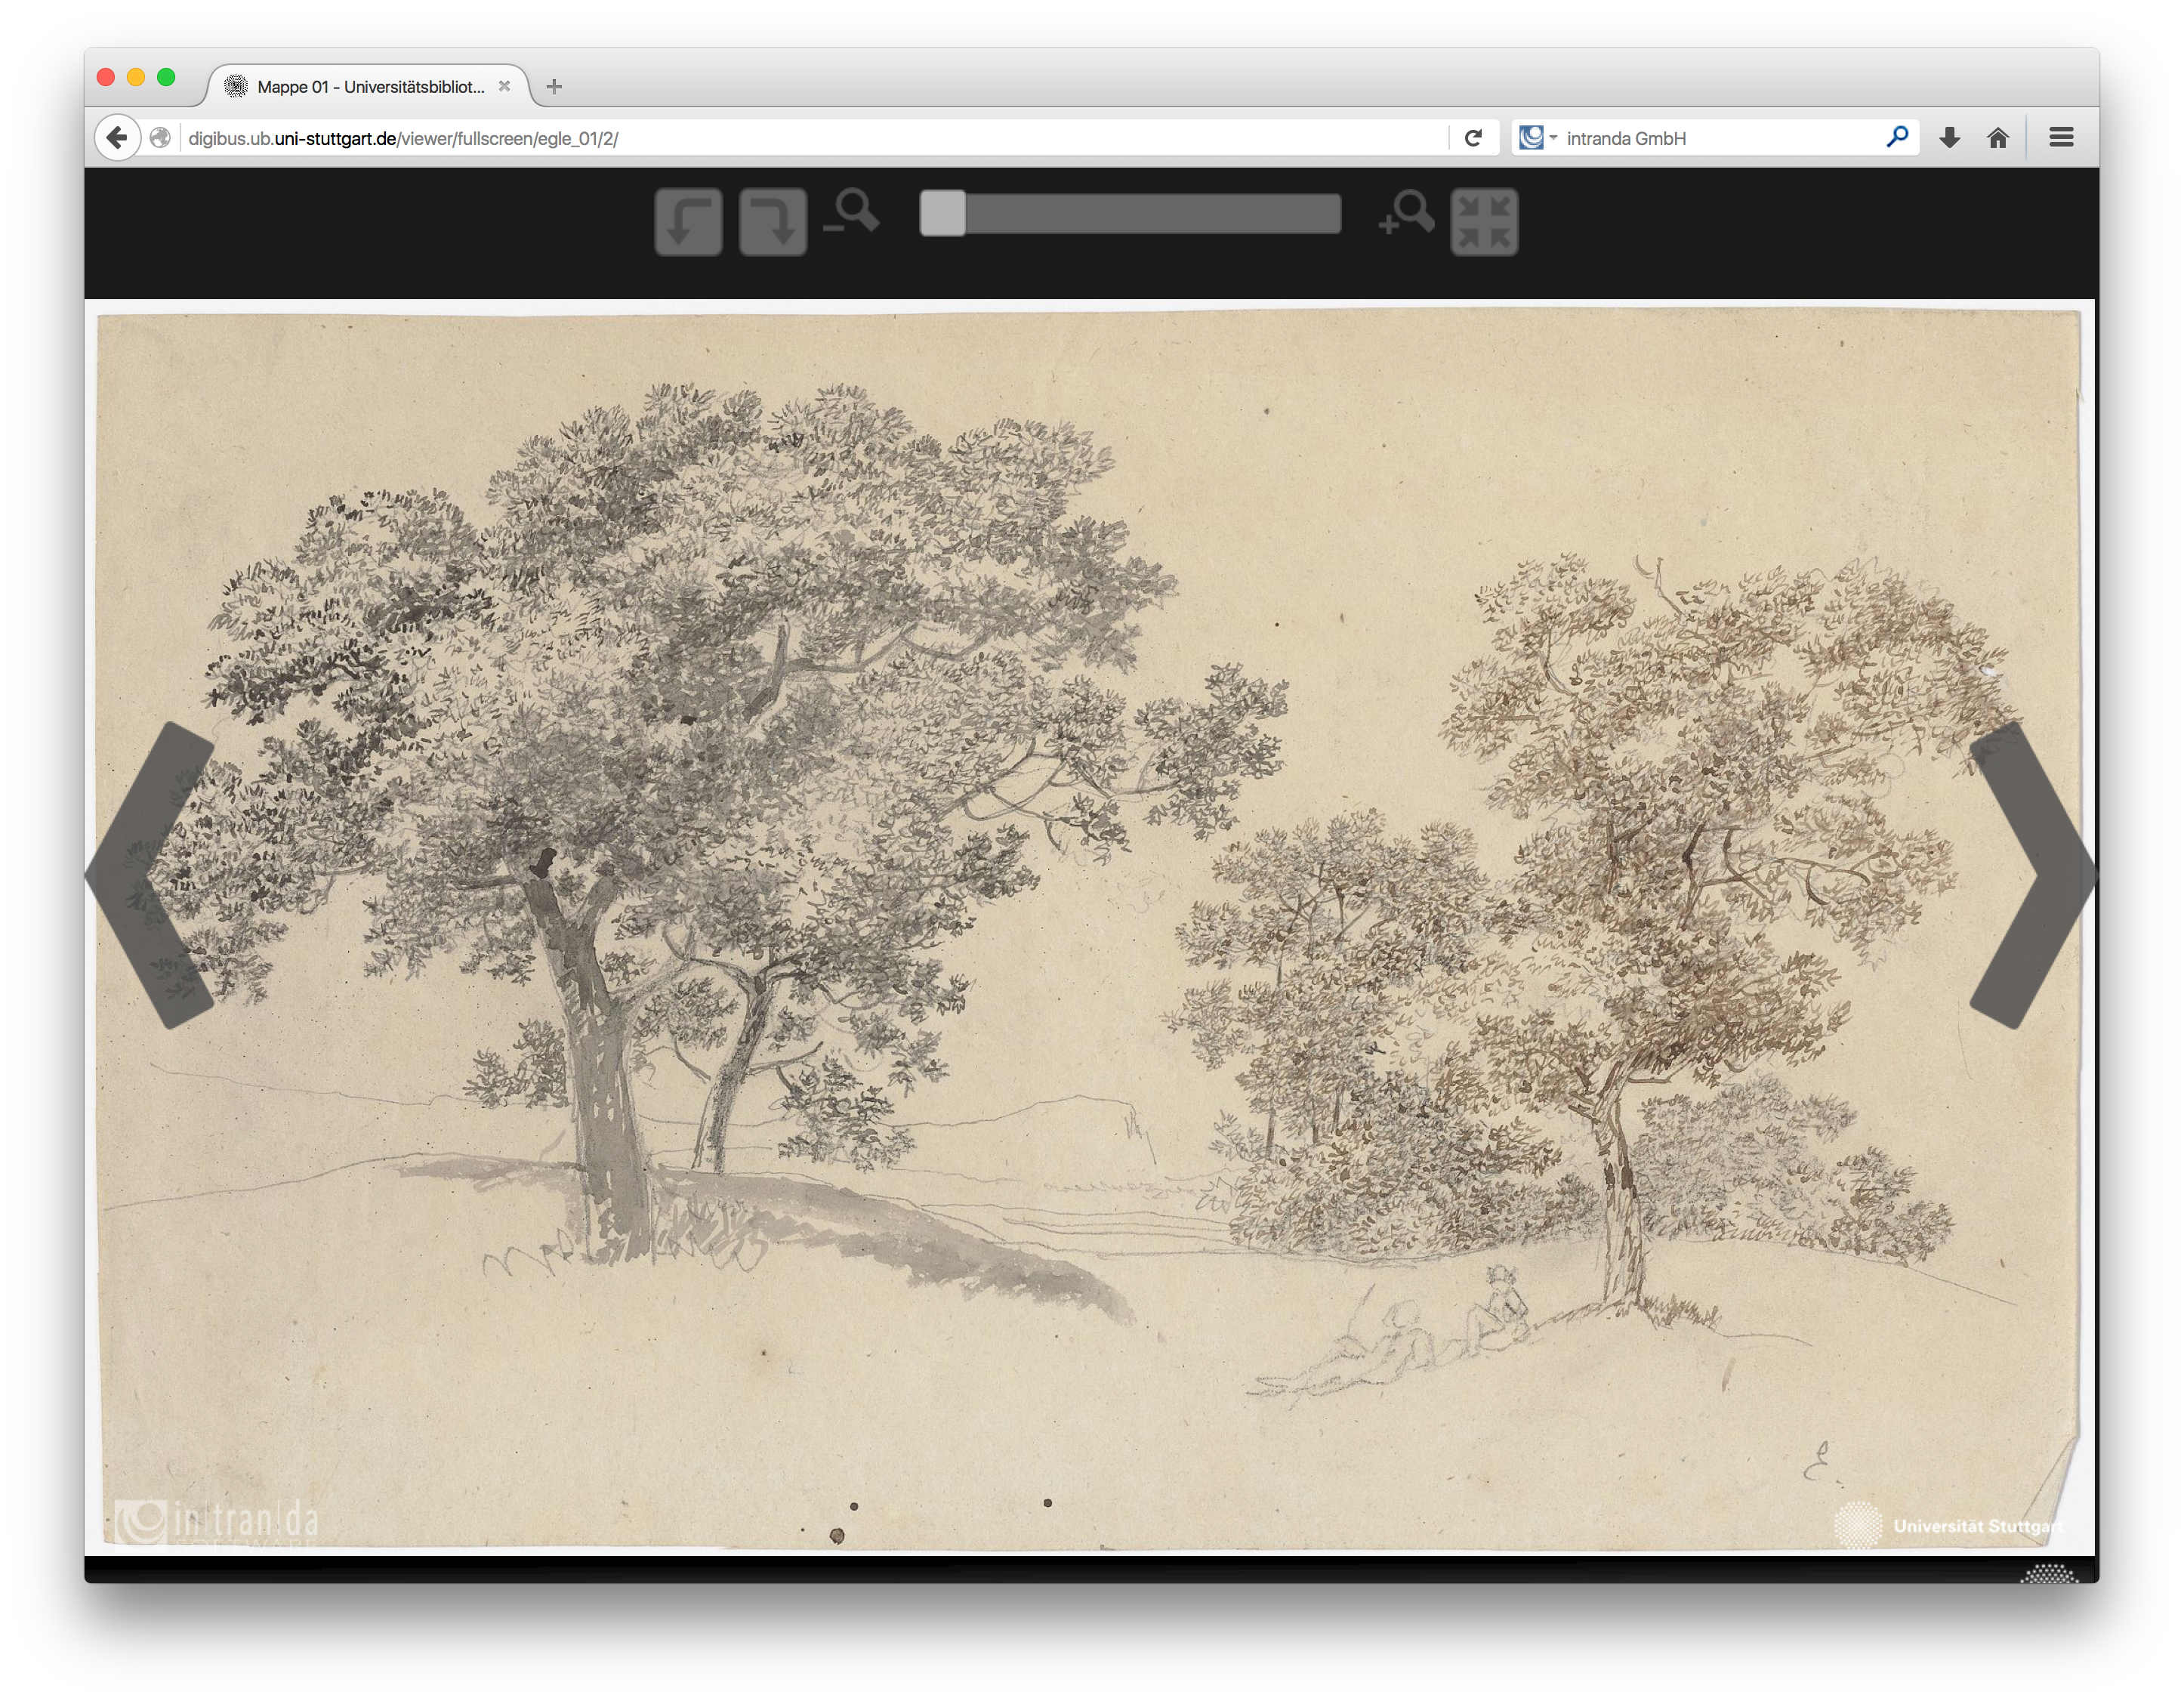Click the zoom out magnifier icon
Image resolution: width=2184 pixels, height=1704 pixels.
pyautogui.click(x=852, y=212)
